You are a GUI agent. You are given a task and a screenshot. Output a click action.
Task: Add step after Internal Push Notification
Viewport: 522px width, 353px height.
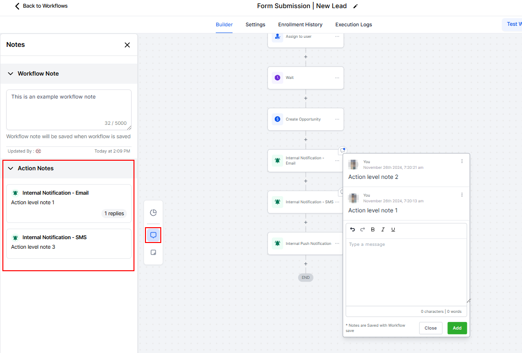pyautogui.click(x=306, y=264)
